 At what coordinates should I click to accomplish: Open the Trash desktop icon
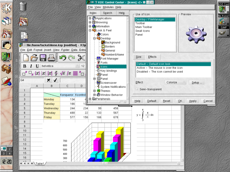click(x=23, y=7)
